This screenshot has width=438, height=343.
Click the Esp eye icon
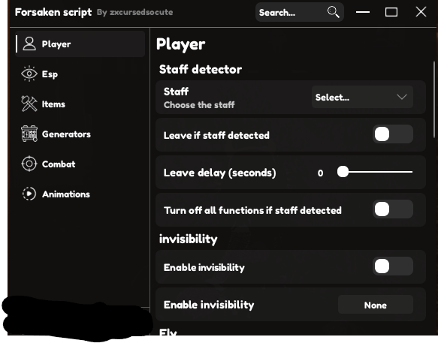[29, 74]
